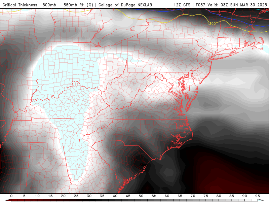
Task: Click the "College of DuPage NEXLAB" text
Action: (125, 5)
